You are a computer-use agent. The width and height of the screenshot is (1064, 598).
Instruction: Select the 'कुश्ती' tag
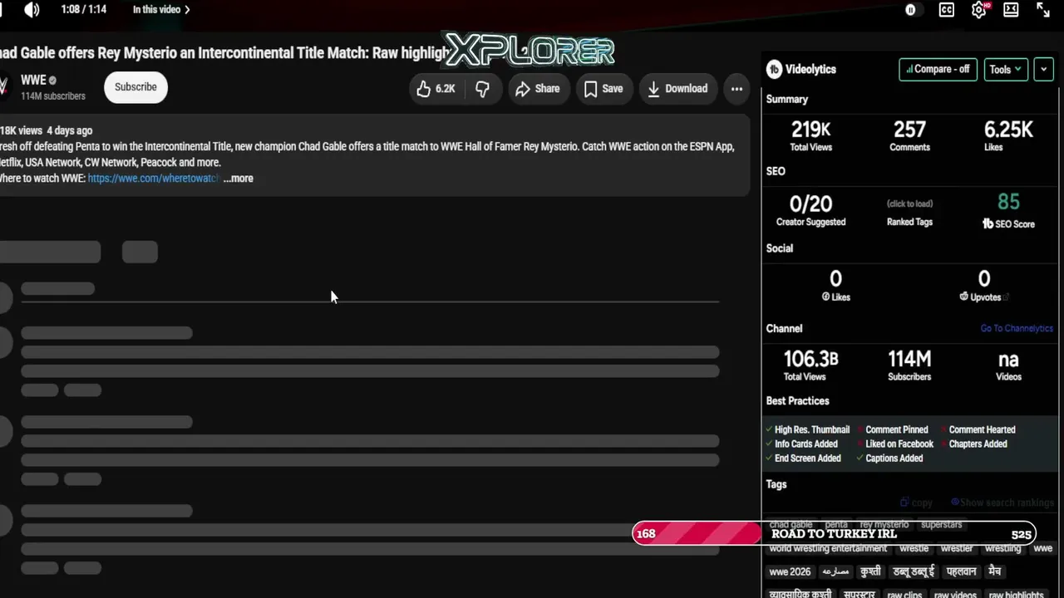pos(870,571)
